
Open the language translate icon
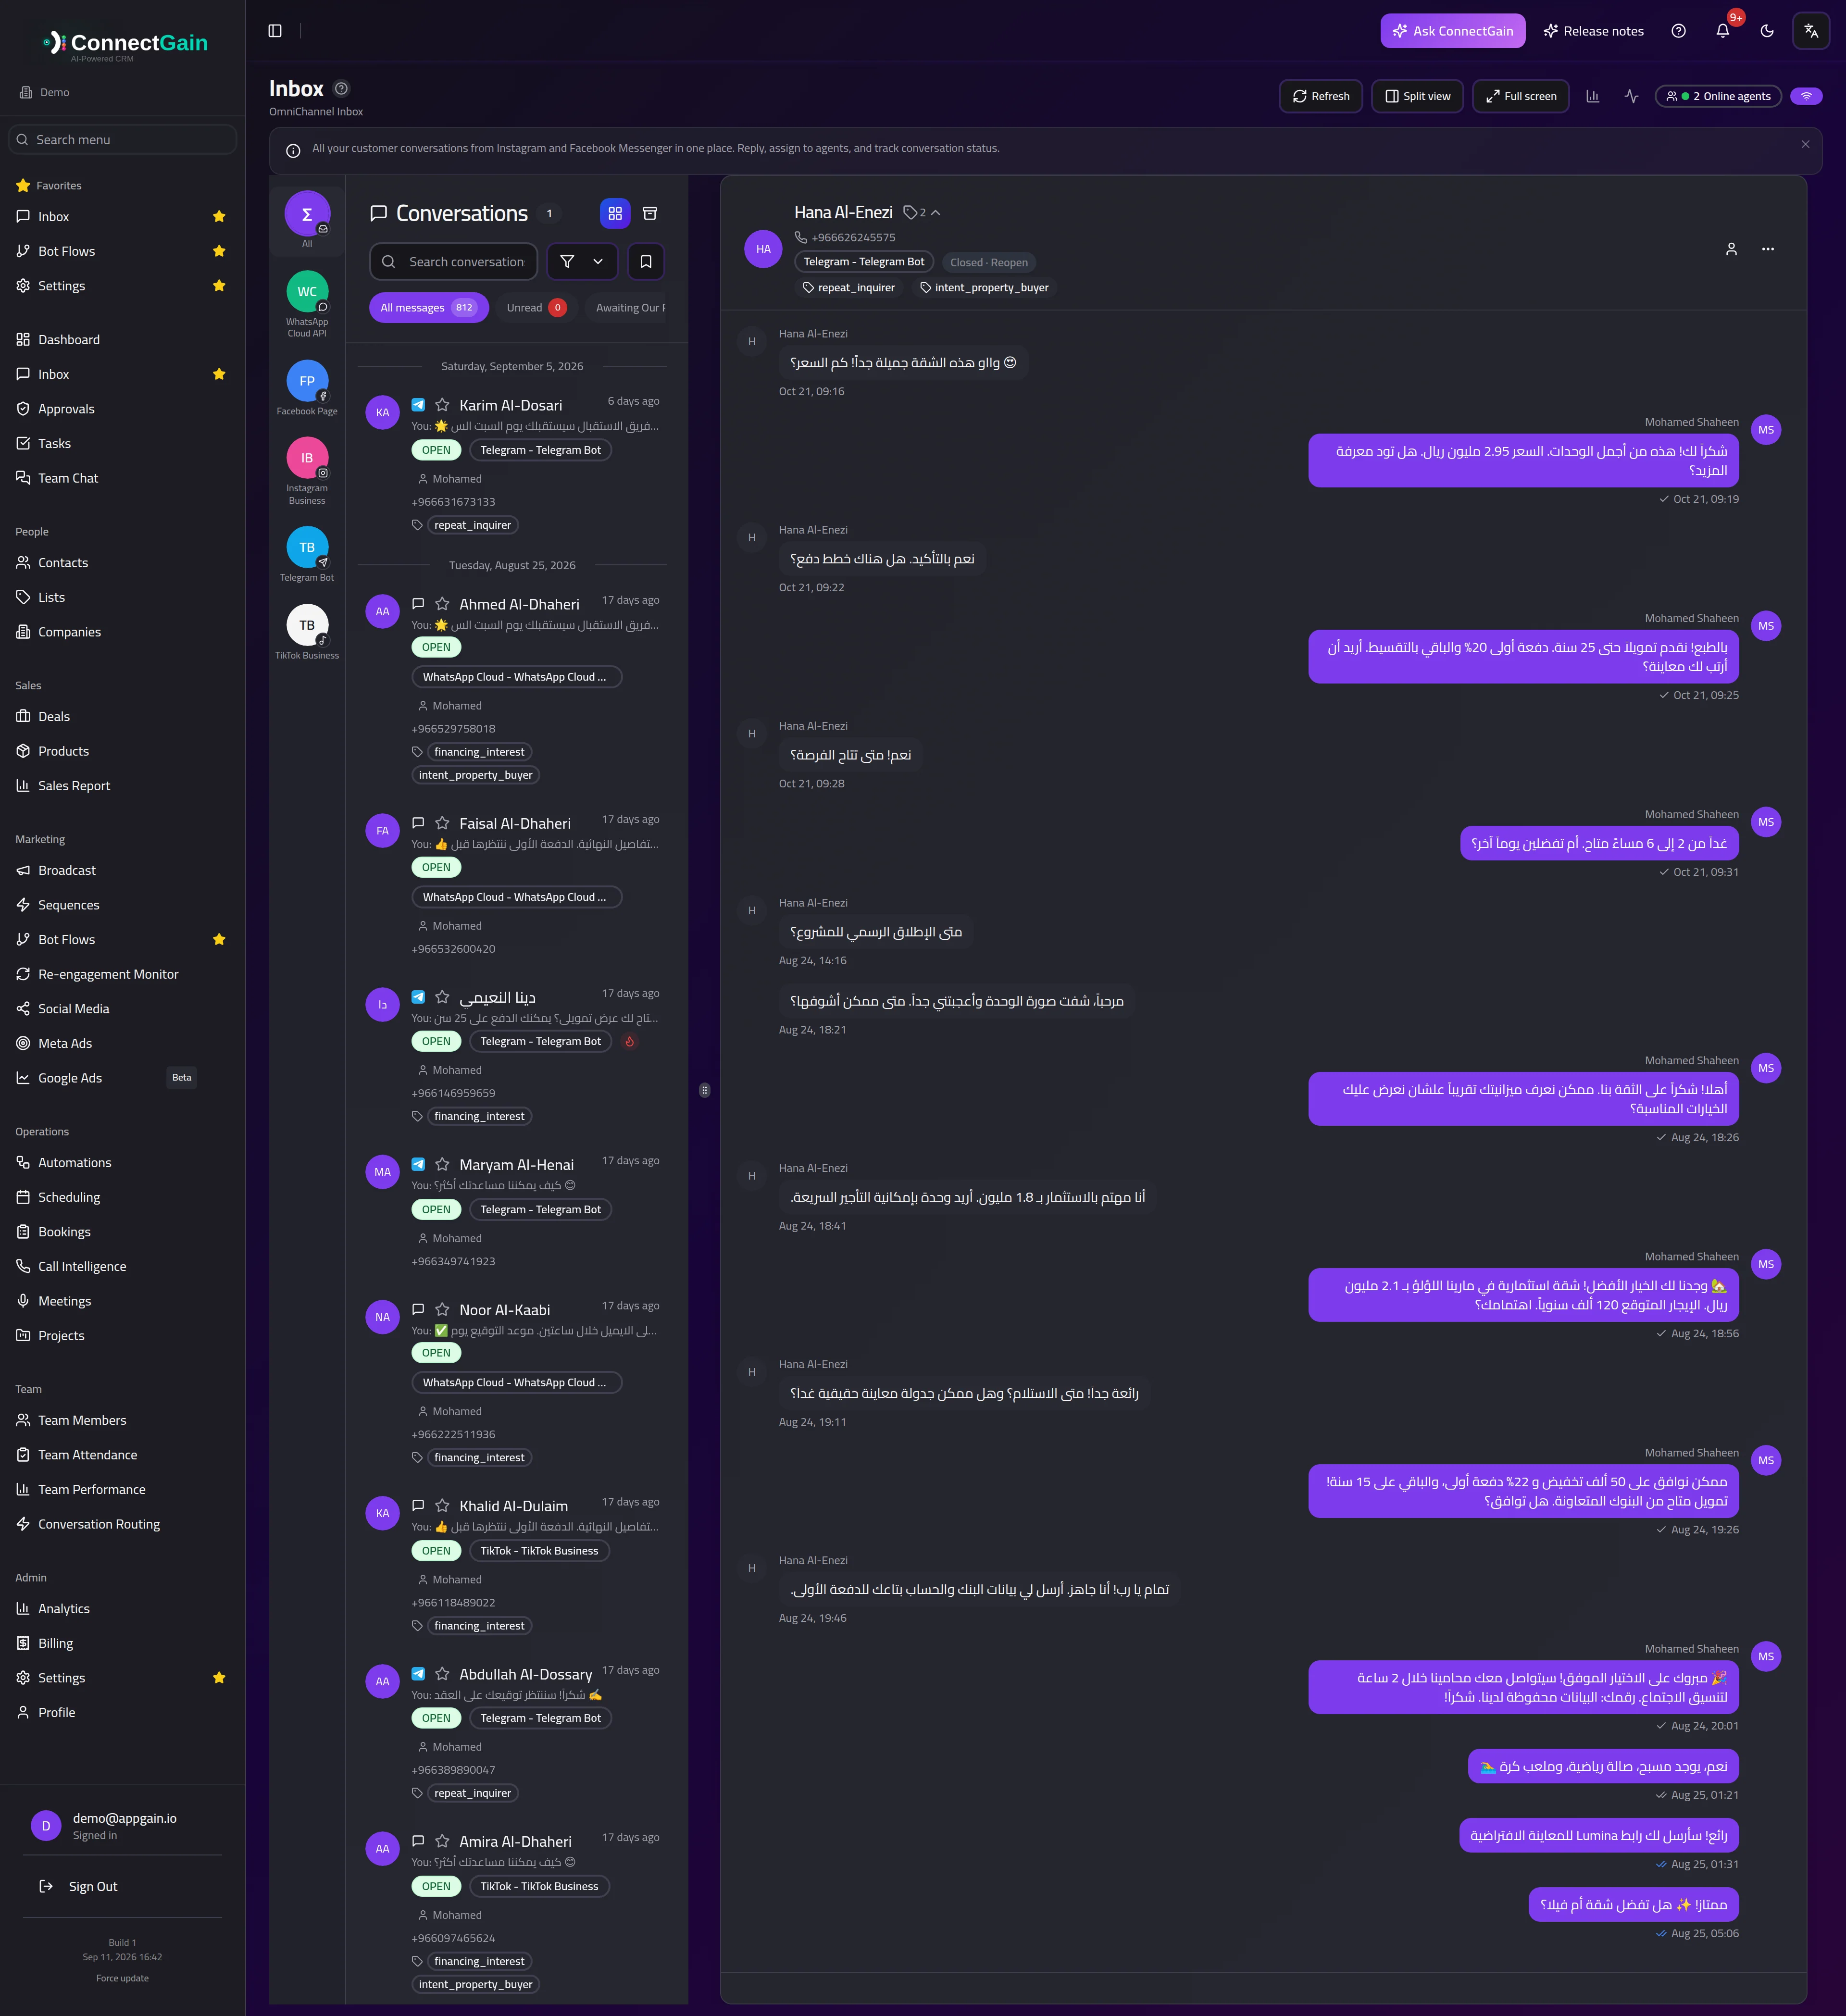[x=1810, y=31]
